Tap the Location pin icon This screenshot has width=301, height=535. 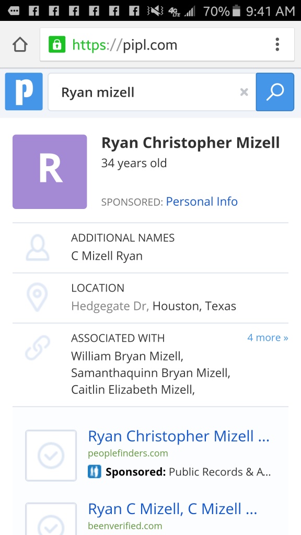pos(37,297)
